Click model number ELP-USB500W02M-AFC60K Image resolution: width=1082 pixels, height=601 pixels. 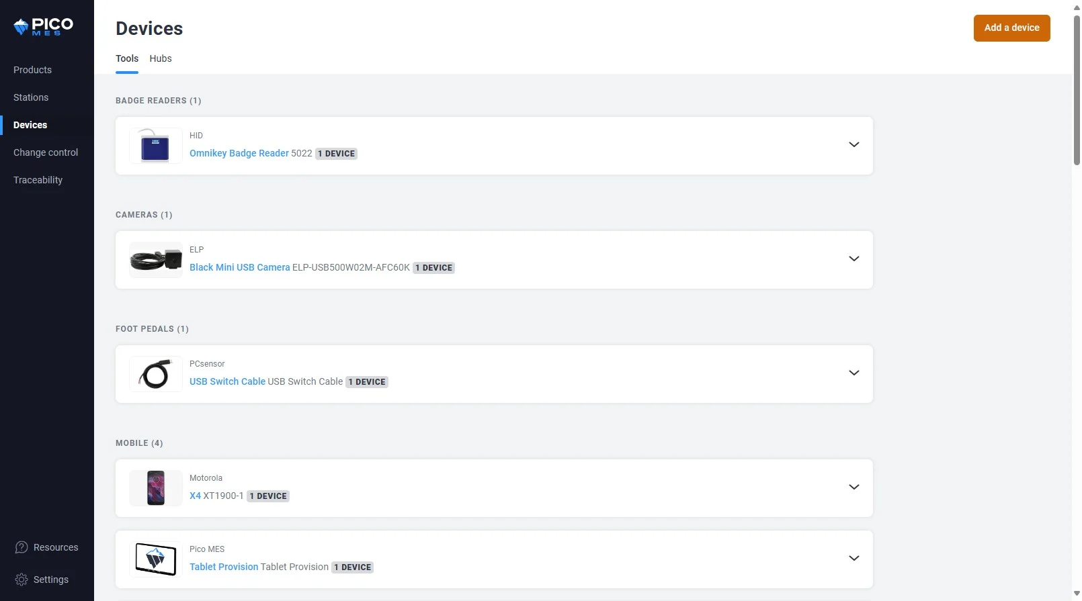tap(351, 267)
